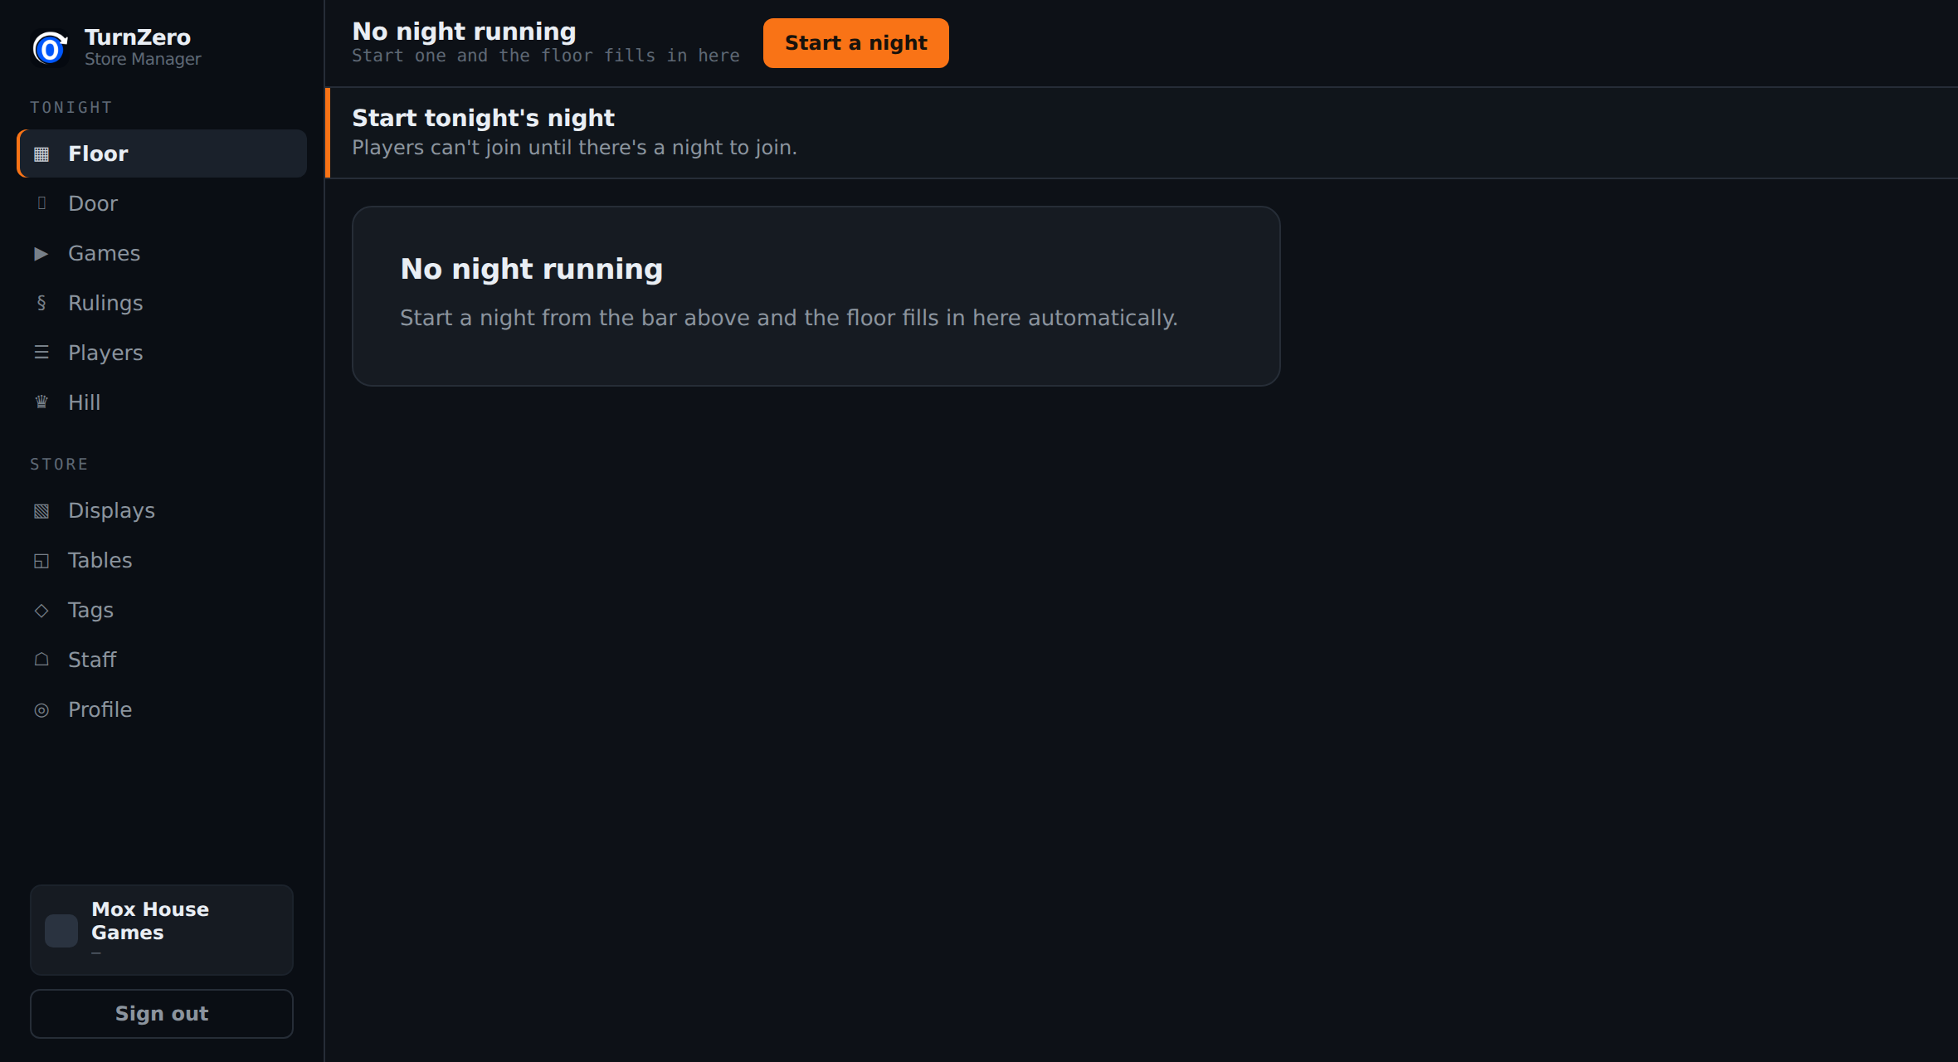This screenshot has height=1062, width=1958.
Task: Click the Profile target icon
Action: [x=41, y=710]
